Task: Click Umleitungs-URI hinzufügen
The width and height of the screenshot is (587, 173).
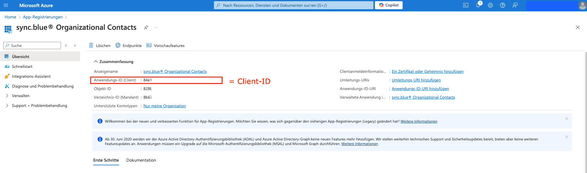Action: 416,80
